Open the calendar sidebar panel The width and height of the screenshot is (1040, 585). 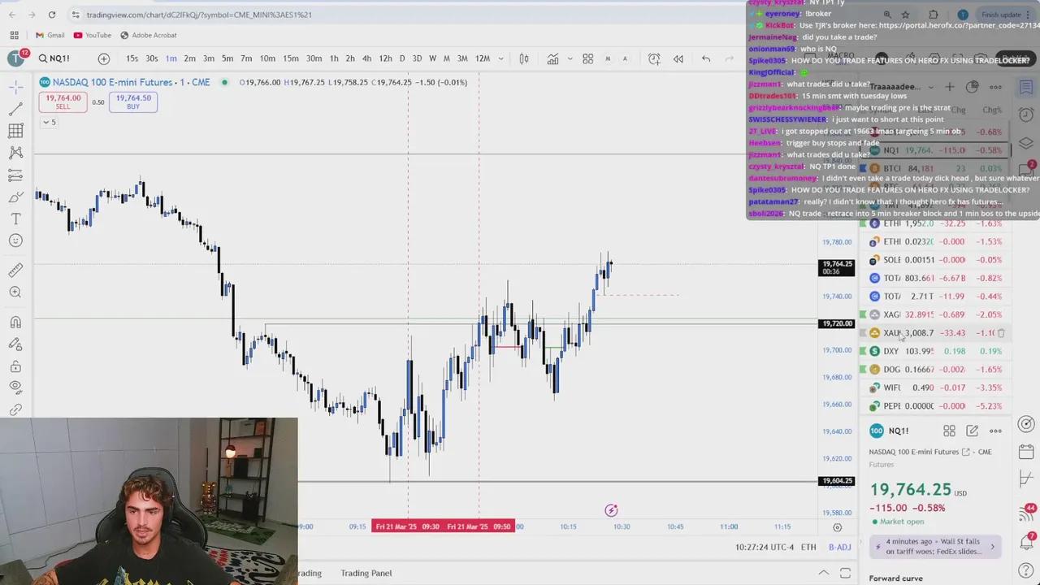click(x=1026, y=452)
